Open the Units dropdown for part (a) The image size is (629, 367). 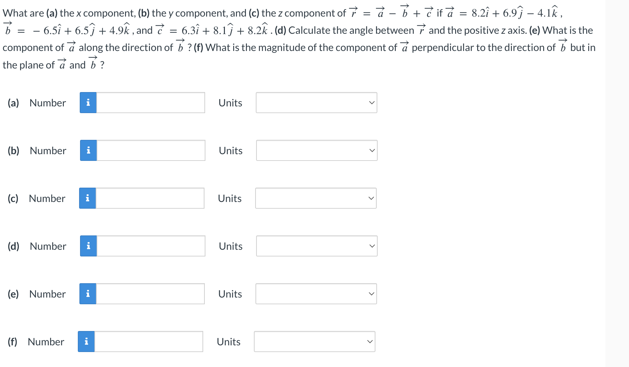316,103
